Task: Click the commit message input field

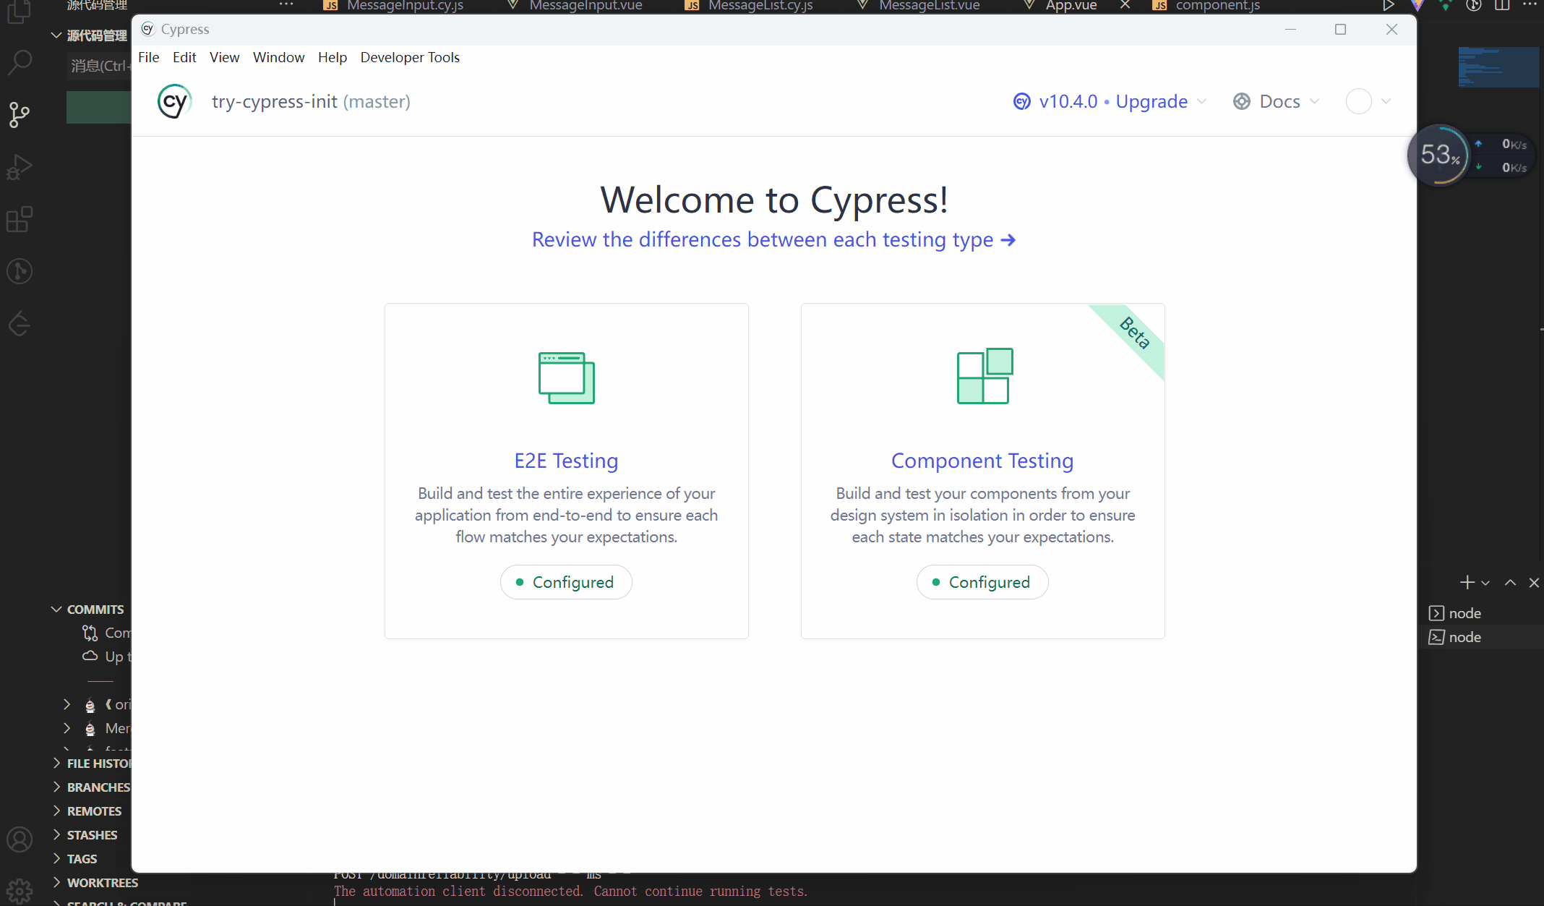Action: point(99,66)
